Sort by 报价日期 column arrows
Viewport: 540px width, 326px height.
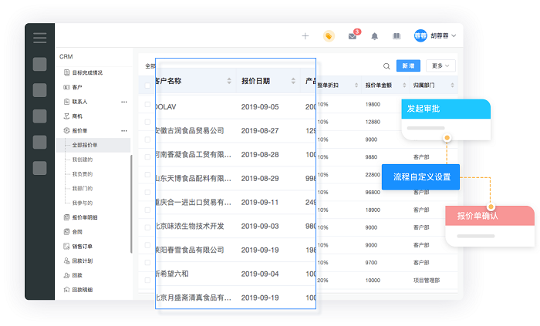click(x=293, y=81)
